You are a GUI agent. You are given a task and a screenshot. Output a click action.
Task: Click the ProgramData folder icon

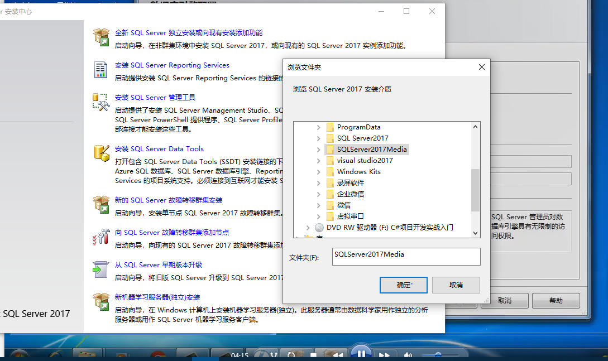click(330, 127)
